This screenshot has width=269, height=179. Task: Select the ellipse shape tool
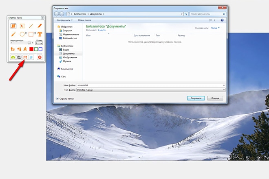click(x=22, y=34)
